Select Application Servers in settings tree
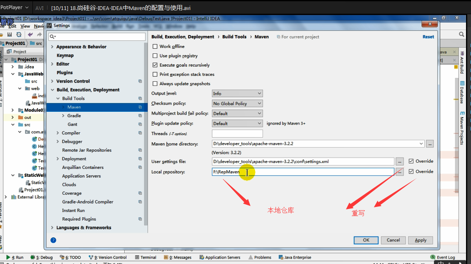The image size is (471, 264). click(x=81, y=176)
